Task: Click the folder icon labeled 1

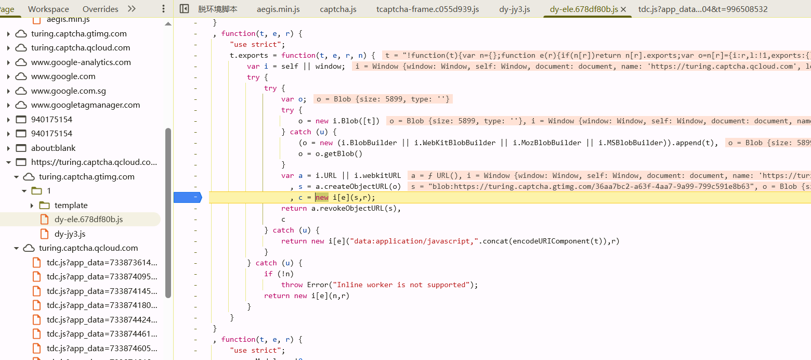Action: [36, 191]
